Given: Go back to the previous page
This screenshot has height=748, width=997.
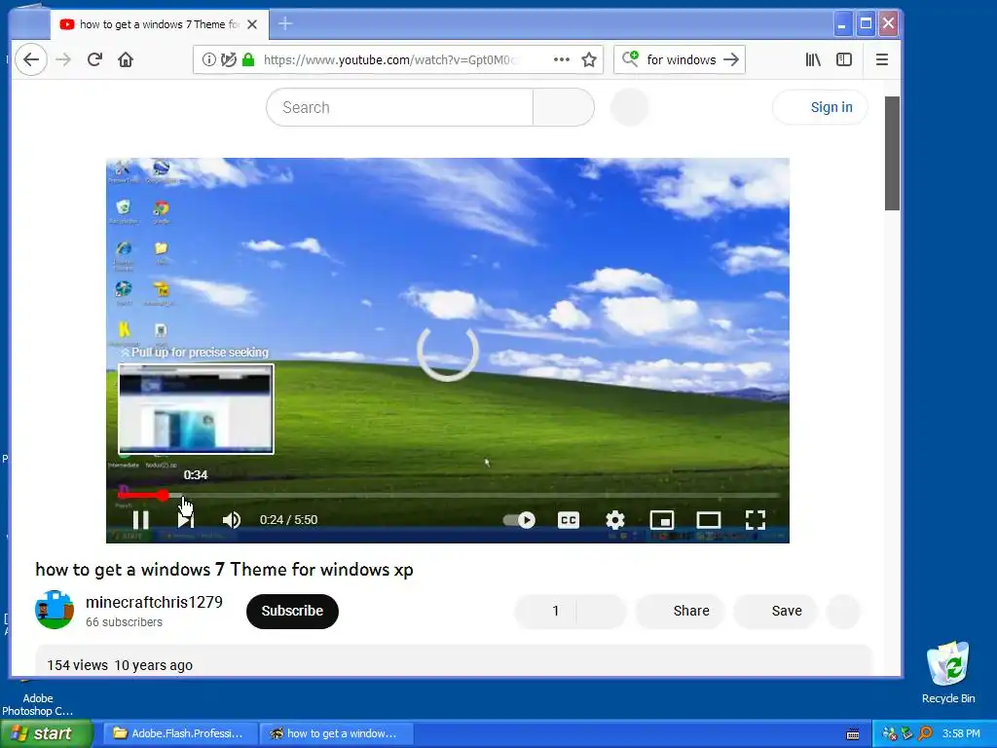Looking at the screenshot, I should pos(31,59).
